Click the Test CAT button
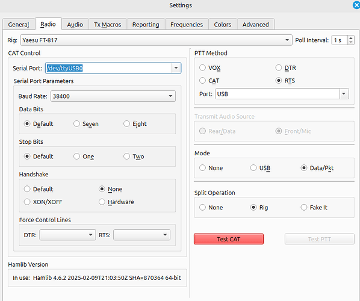The image size is (360, 301). coord(229,239)
